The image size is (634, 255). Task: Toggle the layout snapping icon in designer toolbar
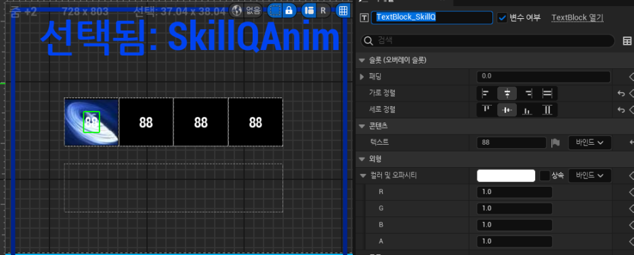(309, 11)
